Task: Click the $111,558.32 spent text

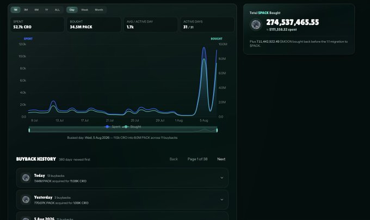Action: click(x=283, y=29)
